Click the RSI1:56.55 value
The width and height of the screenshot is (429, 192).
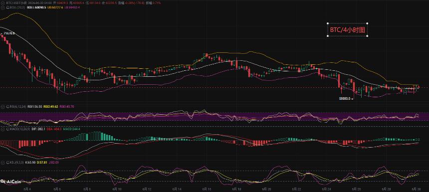click(x=35, y=106)
